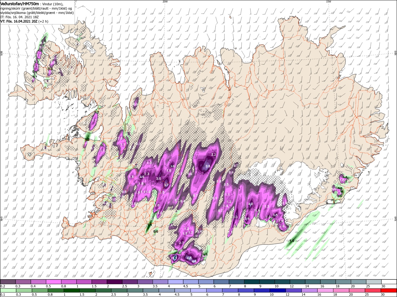This screenshot has height=297, width=397.
Task: Click the Veðurstofan/HM750m title text
Action: click(20, 3)
